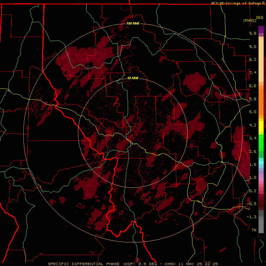The height and width of the screenshot is (266, 266).
Task: Click the DKD product label above legend
Action: 260,18
